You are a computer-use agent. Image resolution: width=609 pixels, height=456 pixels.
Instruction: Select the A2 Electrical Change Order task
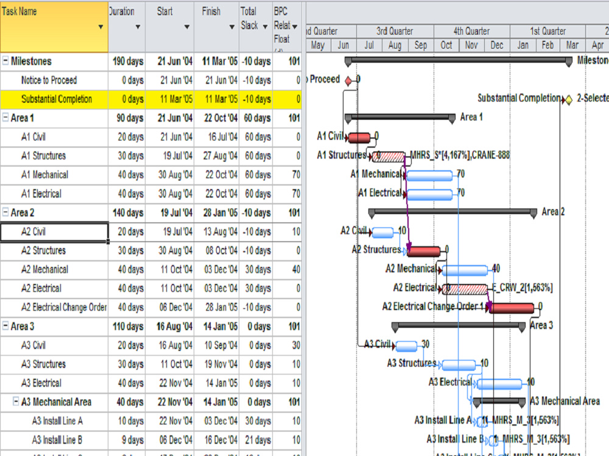pos(64,308)
